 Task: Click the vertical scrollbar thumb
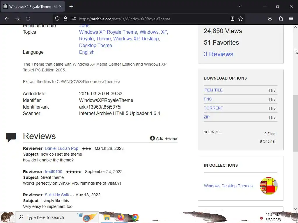click(295, 123)
